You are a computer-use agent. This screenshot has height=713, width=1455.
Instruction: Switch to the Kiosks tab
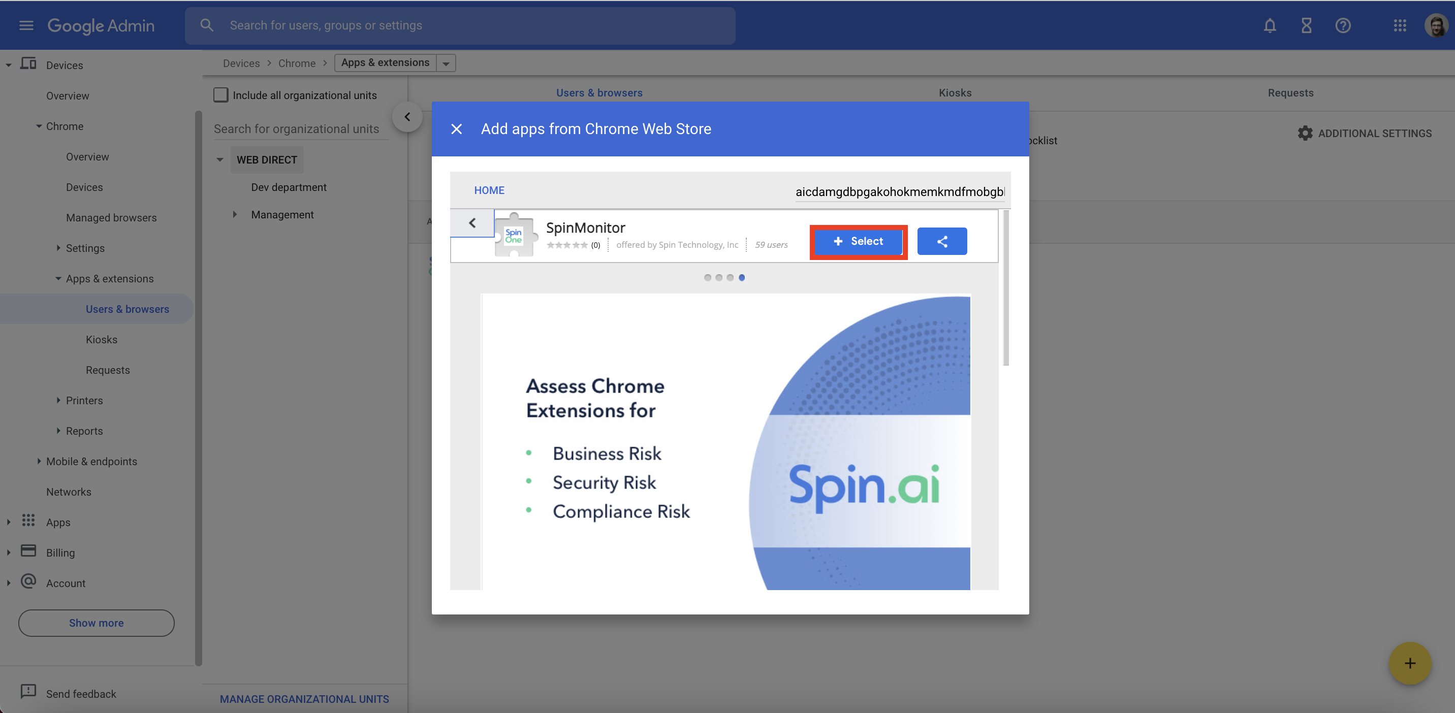tap(955, 92)
